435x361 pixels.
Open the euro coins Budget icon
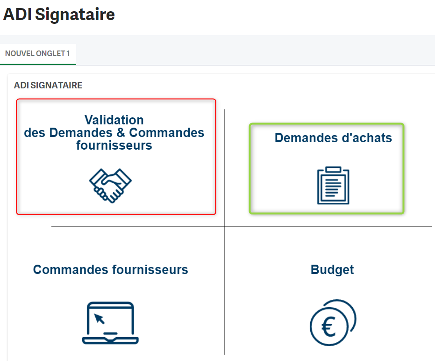pyautogui.click(x=333, y=323)
